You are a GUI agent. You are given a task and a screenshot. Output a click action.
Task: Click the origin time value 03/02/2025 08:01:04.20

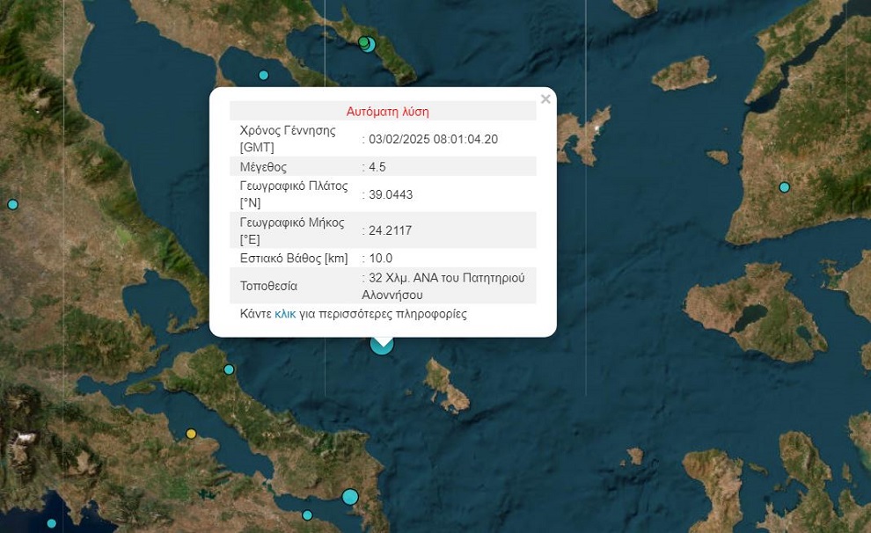pyautogui.click(x=434, y=139)
